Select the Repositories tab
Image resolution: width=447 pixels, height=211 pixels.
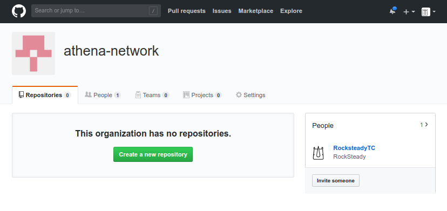click(45, 95)
